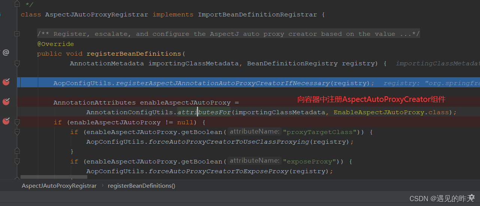Click fold end marker after forceAutoProxyCreatorToUseClassProxying
Screen dimensions: 480x206
[x=17, y=151]
